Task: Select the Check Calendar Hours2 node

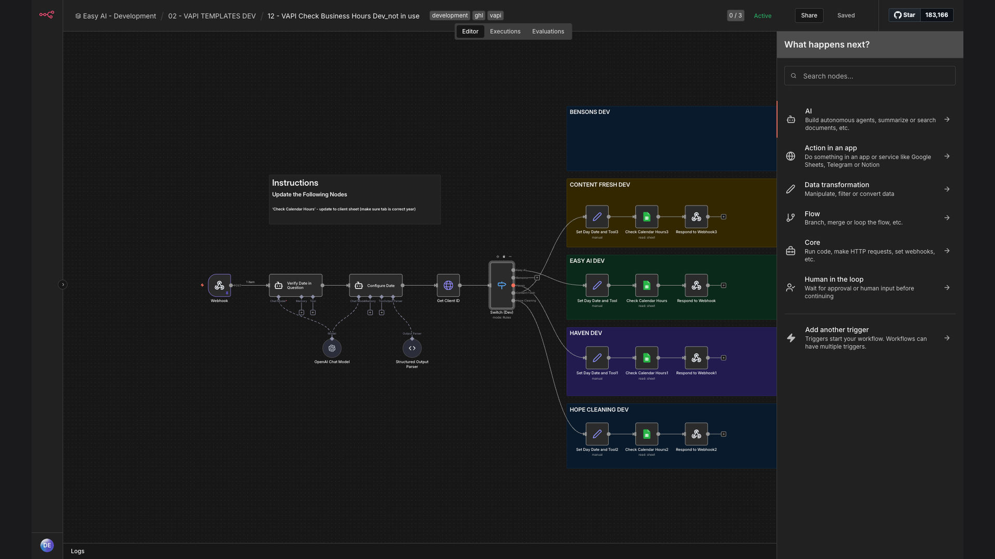Action: (647, 434)
